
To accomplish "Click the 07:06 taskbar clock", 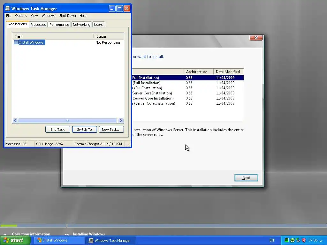I will point(316,241).
